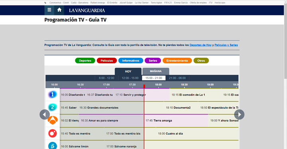Open 18:50 El espectáculo de la Tierra
Viewport: 287px width, 149px height.
click(x=218, y=108)
